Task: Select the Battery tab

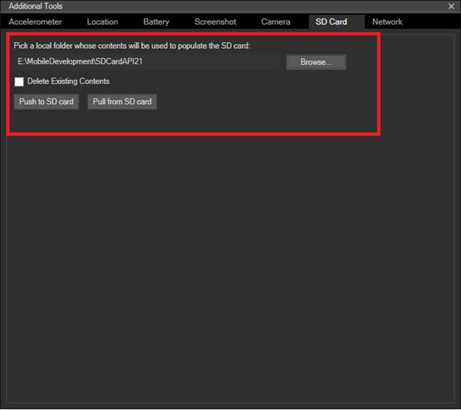Action: 156,21
